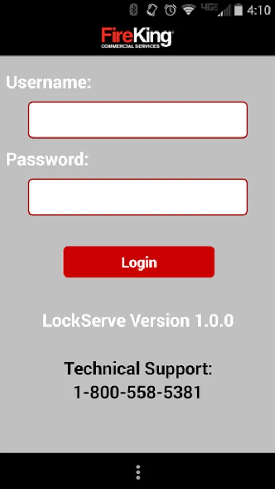This screenshot has width=275, height=489.
Task: Focus the Password input field
Action: pyautogui.click(x=138, y=197)
